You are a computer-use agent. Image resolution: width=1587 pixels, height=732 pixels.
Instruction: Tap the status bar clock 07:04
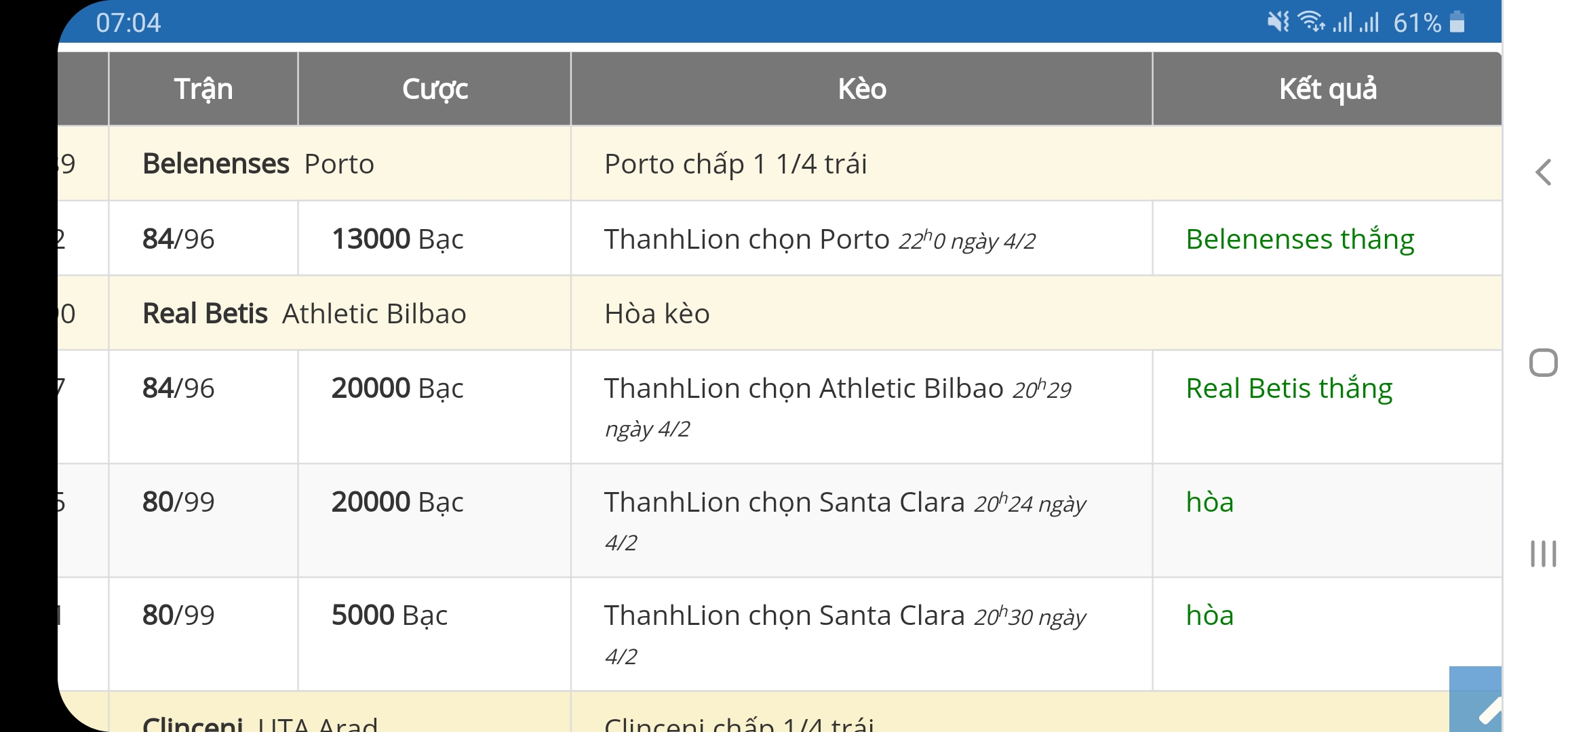click(128, 23)
